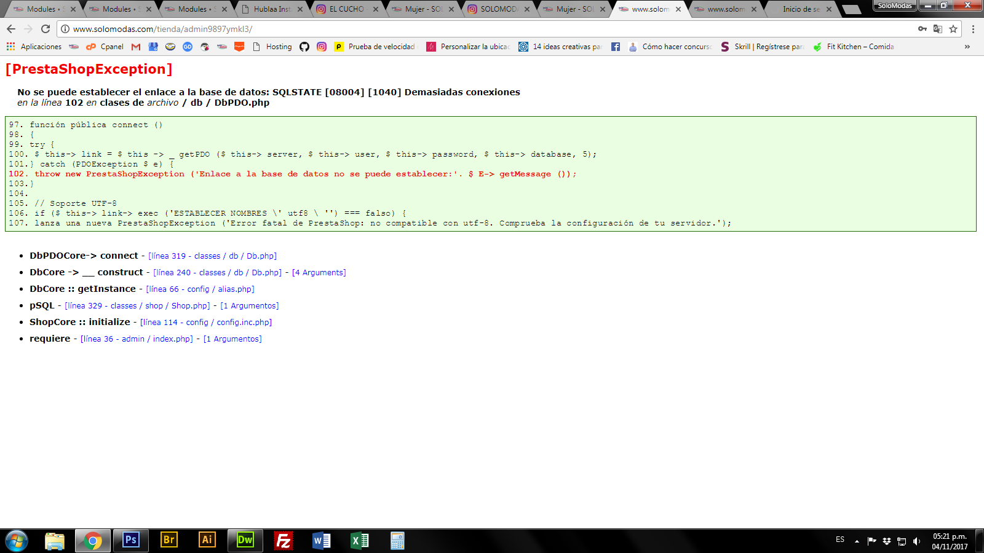Viewport: 984px width, 553px height.
Task: Click the browser forward arrow
Action: pyautogui.click(x=28, y=29)
